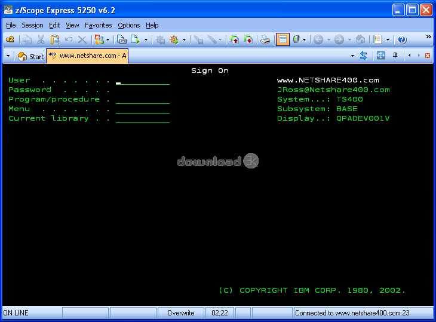The height and width of the screenshot is (322, 436).
Task: Expand dropdown beside Back arrow
Action: pos(328,40)
